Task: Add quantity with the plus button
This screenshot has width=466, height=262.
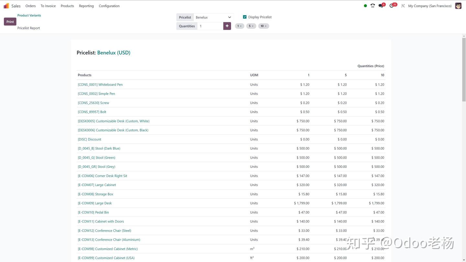Action: point(227,26)
